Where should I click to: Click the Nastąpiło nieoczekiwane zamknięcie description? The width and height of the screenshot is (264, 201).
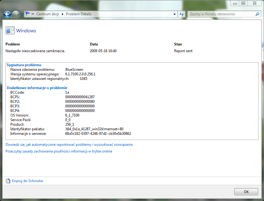pyautogui.click(x=35, y=51)
